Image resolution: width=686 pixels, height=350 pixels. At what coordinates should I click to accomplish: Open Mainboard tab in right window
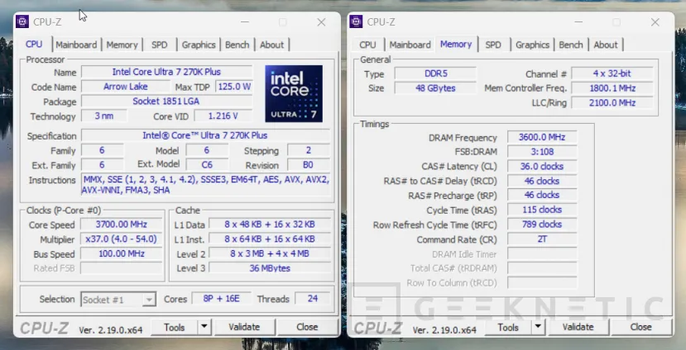coord(410,45)
